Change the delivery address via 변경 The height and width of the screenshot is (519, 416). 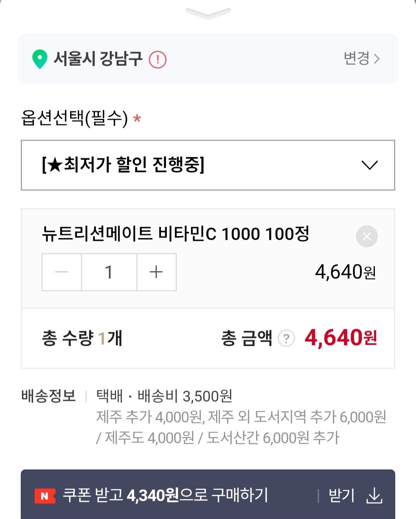[x=362, y=59]
